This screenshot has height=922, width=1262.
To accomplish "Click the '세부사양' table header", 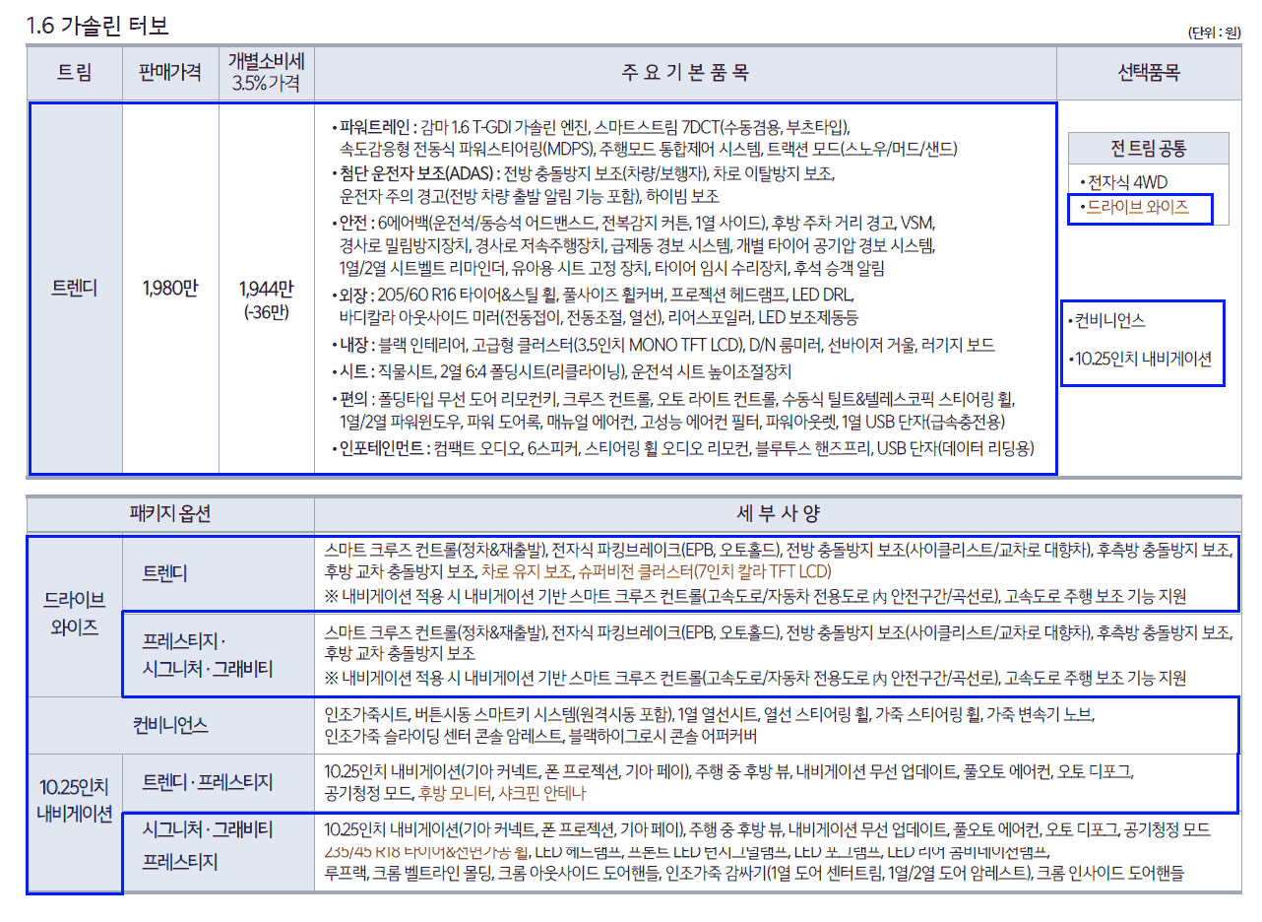I will pyautogui.click(x=778, y=514).
